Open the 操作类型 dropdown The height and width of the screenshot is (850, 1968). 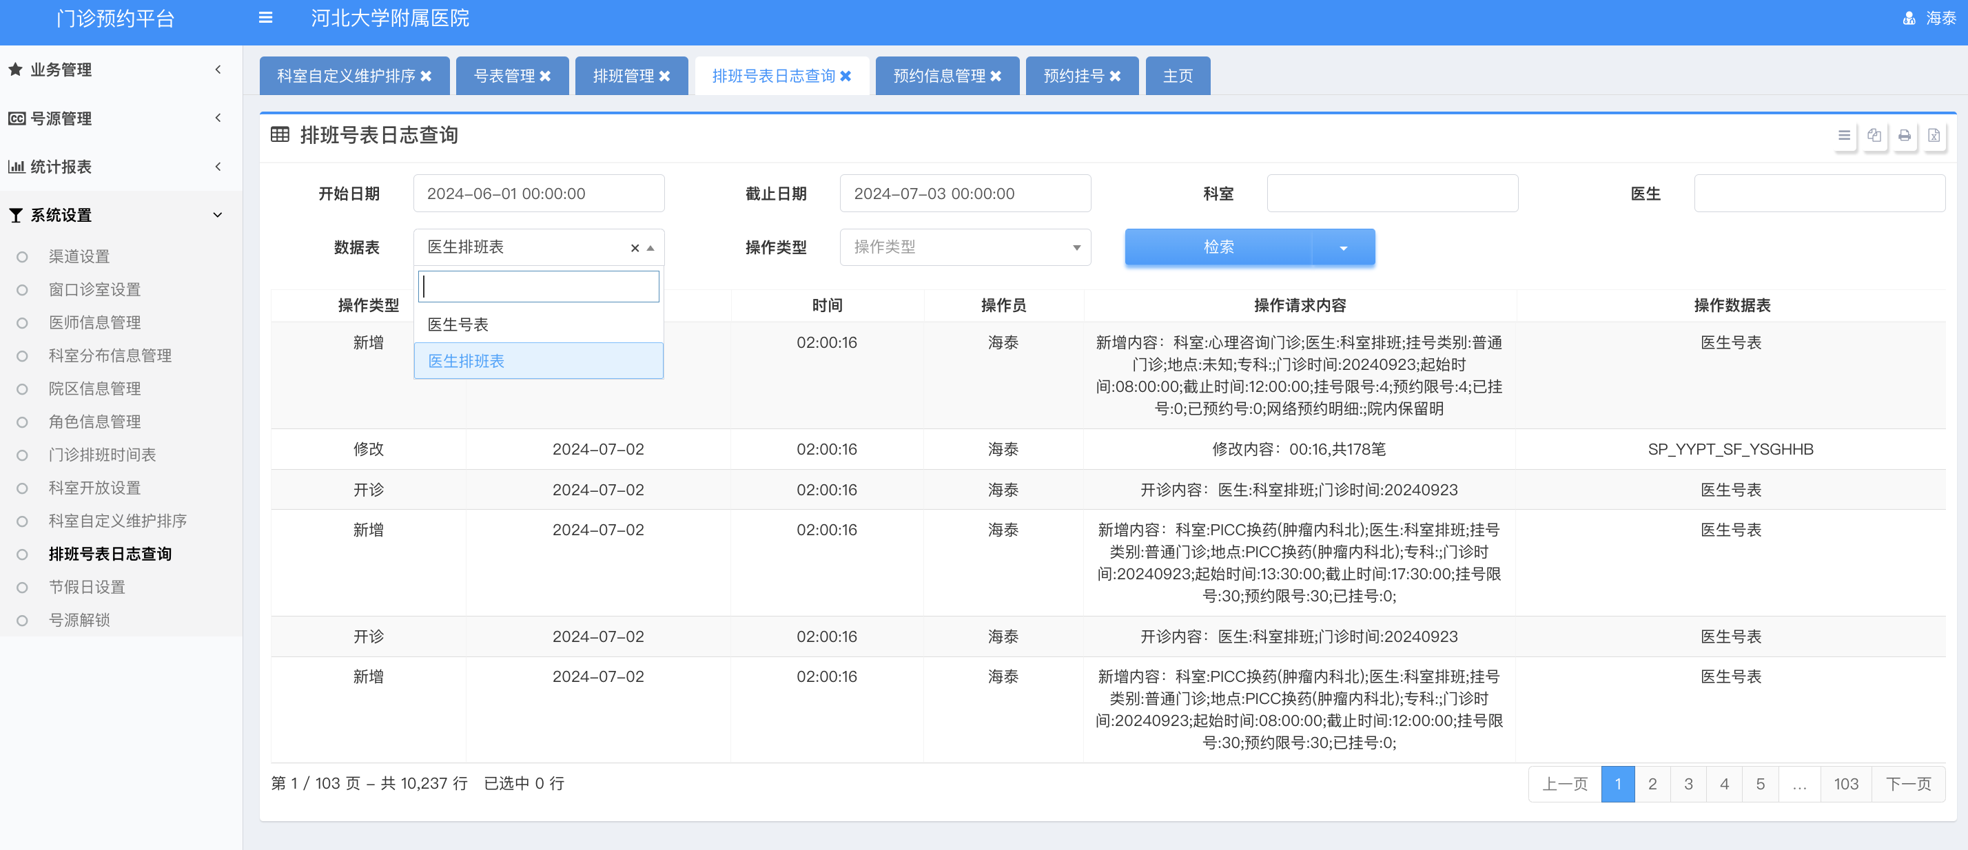click(x=964, y=247)
